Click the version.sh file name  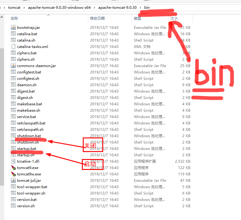click(26, 206)
